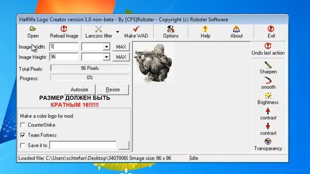
Task: Click the КРАТНЫМ 16 warning text
Action: pos(75,105)
